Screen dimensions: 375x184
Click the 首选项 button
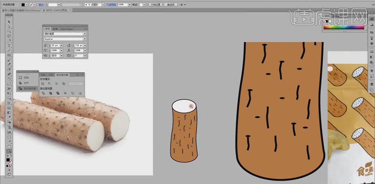[x=170, y=5]
